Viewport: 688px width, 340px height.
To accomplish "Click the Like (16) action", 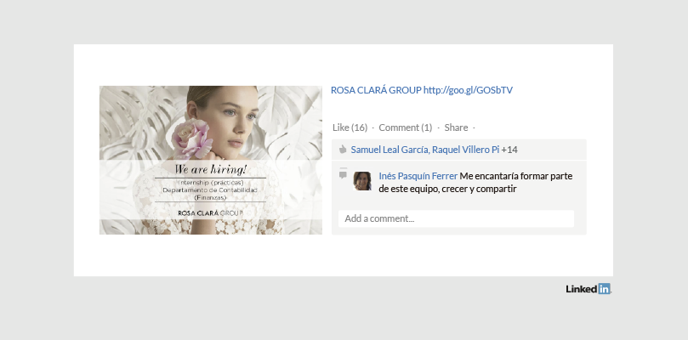I will coord(350,127).
